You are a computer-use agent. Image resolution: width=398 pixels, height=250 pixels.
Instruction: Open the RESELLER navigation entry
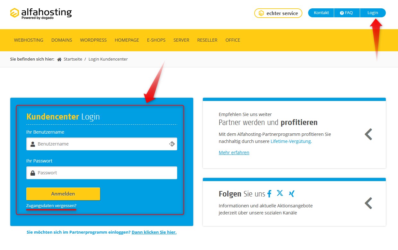point(207,40)
